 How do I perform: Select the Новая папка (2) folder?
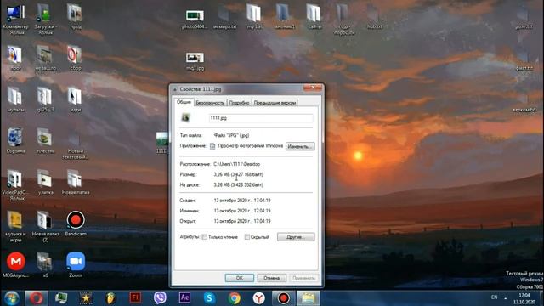click(x=45, y=220)
